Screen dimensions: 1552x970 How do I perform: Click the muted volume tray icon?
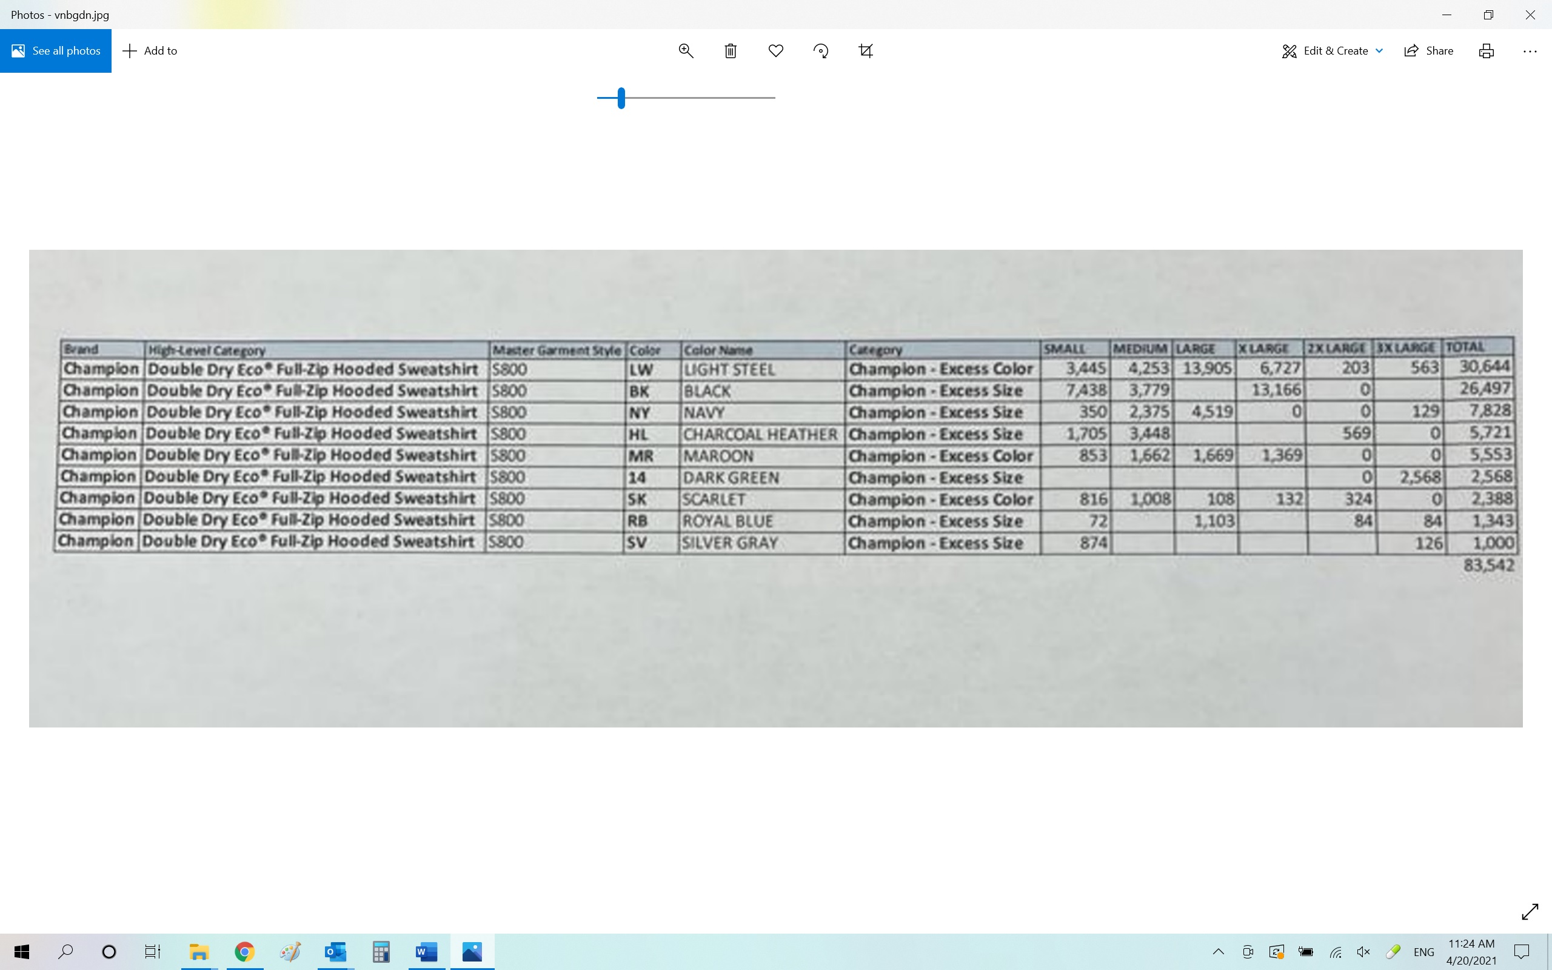click(x=1363, y=952)
